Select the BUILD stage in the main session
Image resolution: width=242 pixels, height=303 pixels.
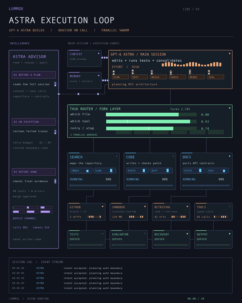159,77
